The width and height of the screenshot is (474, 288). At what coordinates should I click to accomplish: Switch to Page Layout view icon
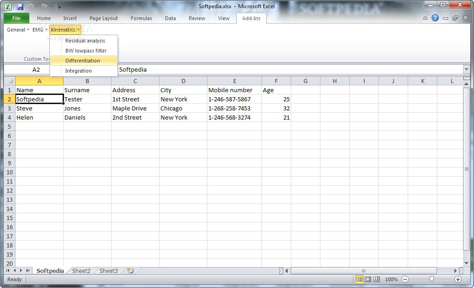368,279
